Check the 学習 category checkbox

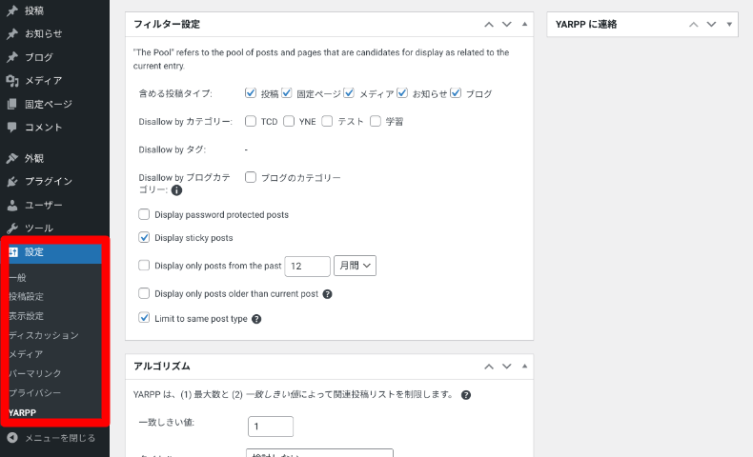tap(376, 121)
